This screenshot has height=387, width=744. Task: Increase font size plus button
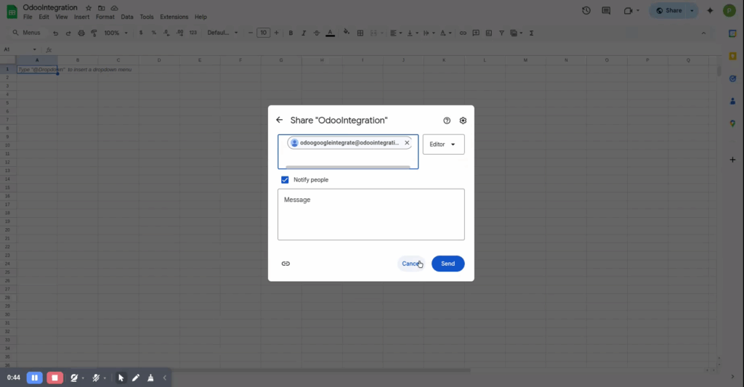276,33
